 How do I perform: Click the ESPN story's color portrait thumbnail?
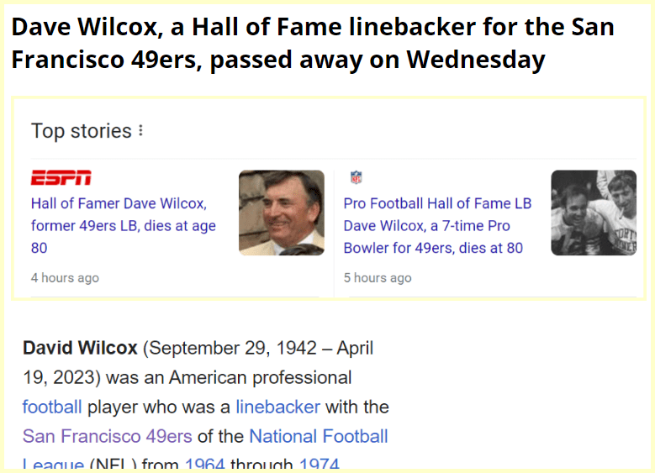pyautogui.click(x=281, y=213)
